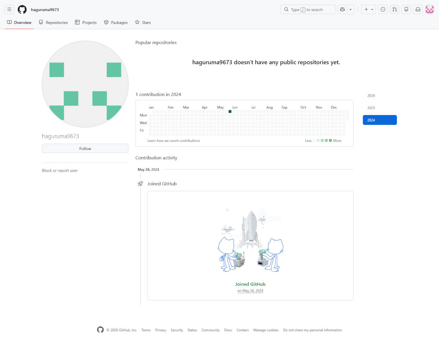This screenshot has height=345, width=439.
Task: Click the large profile avatar image
Action: (85, 84)
